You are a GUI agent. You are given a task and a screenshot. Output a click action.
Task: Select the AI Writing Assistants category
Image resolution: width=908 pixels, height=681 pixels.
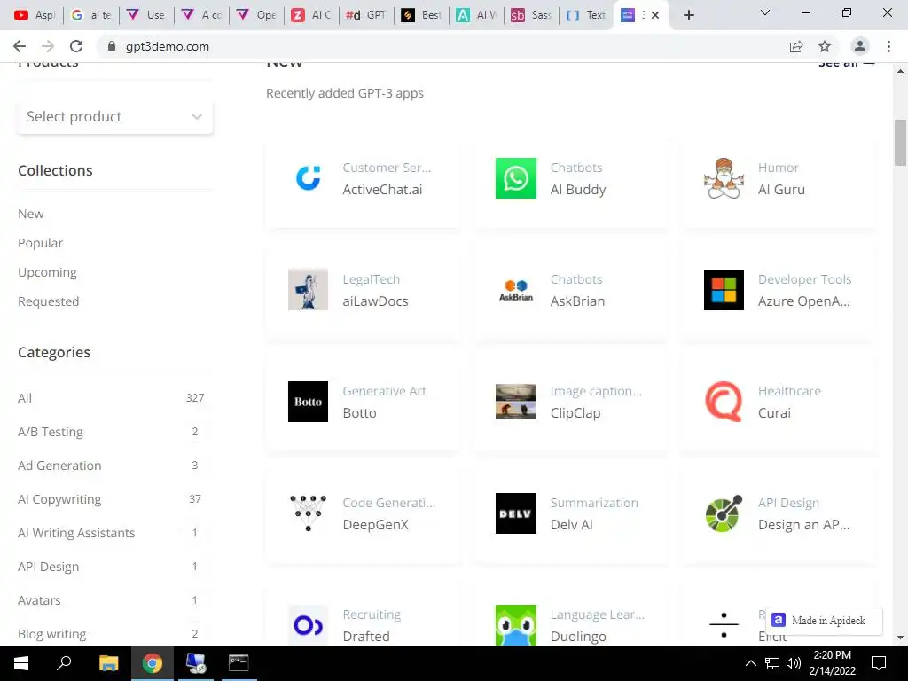[x=111, y=533]
